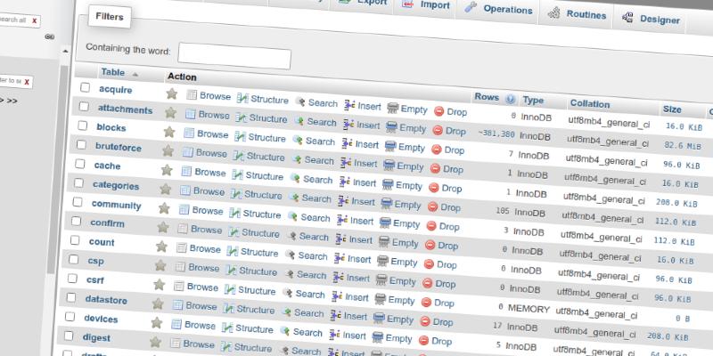Click the Containing the word input field
Image resolution: width=713 pixels, height=356 pixels.
coord(234,58)
